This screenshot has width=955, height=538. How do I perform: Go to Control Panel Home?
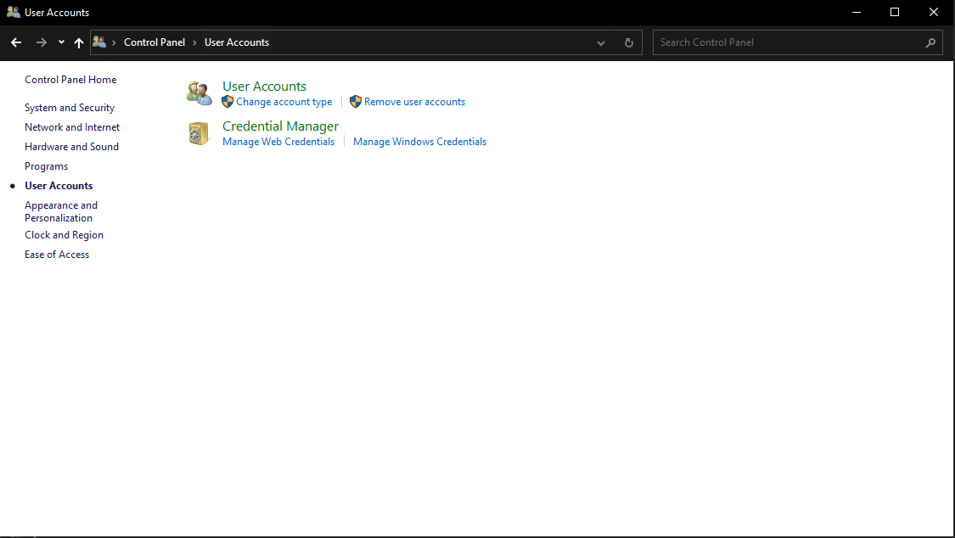(70, 80)
